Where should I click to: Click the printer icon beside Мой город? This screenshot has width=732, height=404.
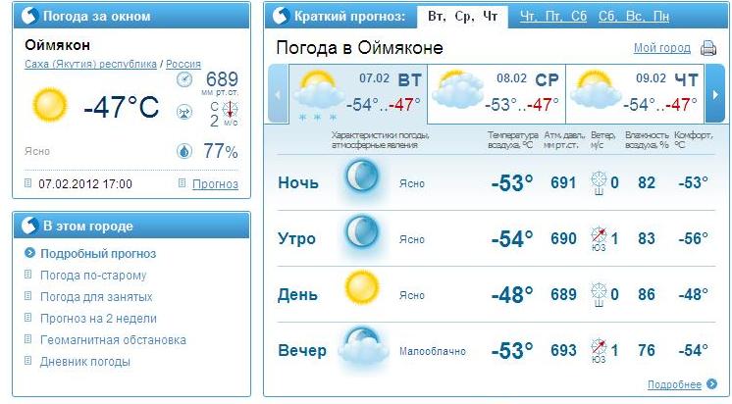[707, 48]
